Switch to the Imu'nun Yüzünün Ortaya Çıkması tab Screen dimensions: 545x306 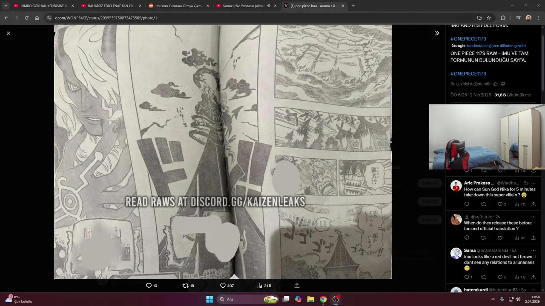pos(178,6)
